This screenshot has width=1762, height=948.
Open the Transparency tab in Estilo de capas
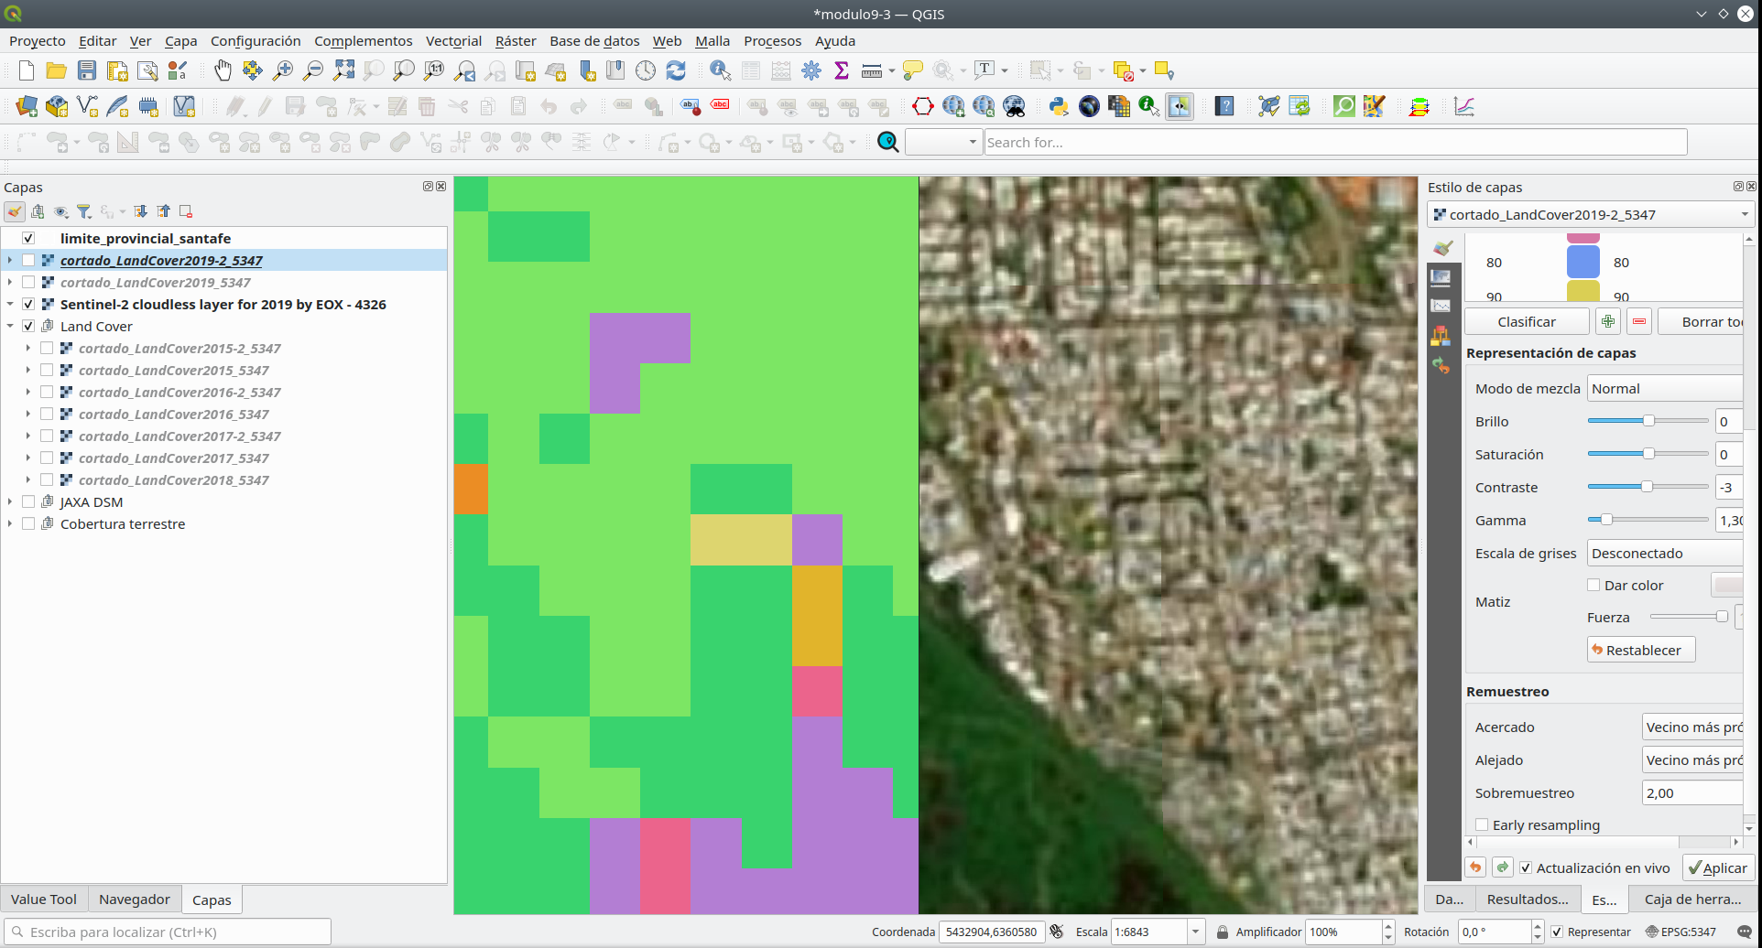coord(1441,277)
